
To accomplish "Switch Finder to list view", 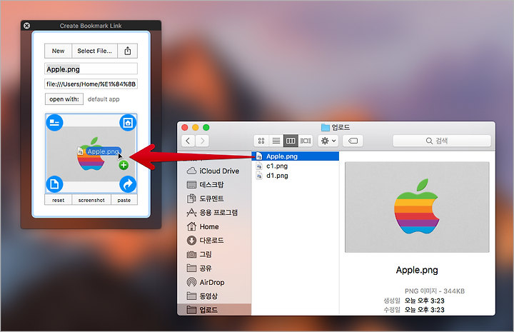I will (276, 141).
